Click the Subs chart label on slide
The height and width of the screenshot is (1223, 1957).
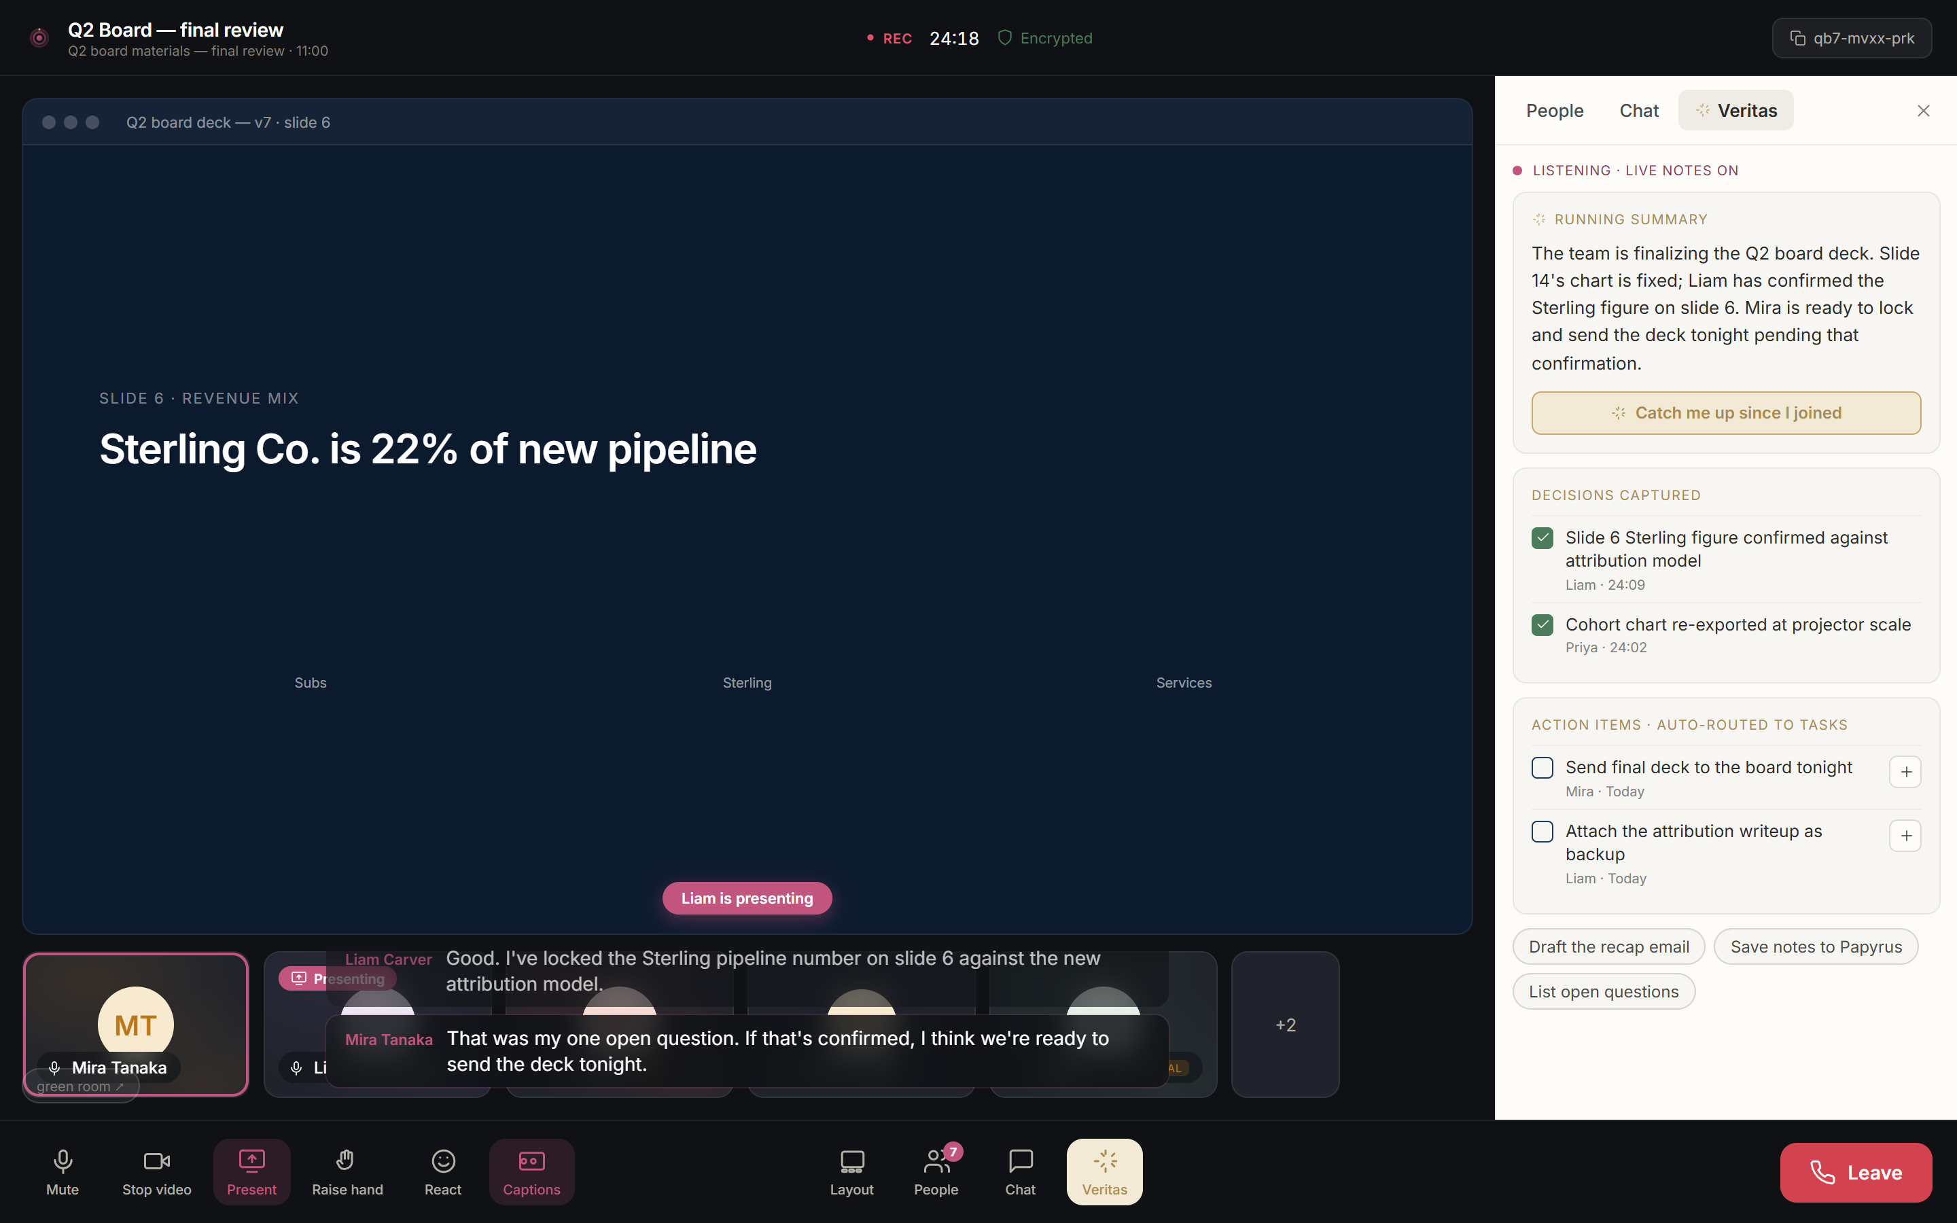(x=311, y=683)
